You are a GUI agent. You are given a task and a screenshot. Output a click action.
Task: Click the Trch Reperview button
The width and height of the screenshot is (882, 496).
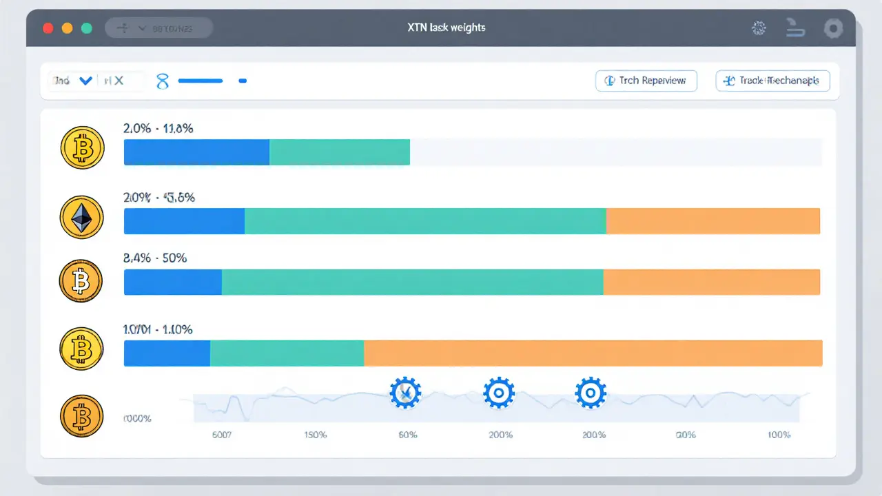click(646, 81)
